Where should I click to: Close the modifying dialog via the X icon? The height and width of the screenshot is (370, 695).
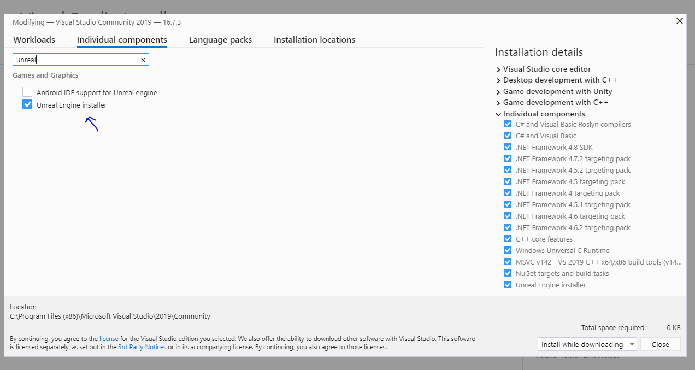pos(680,21)
